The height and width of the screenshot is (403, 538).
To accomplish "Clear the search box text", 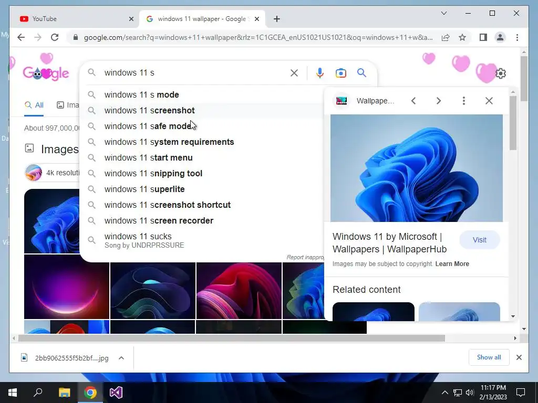I will point(294,73).
